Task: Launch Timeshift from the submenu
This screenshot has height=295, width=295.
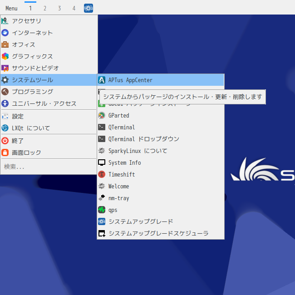Action: [161, 174]
